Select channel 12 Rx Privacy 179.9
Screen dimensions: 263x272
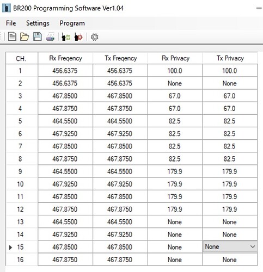[x=175, y=209]
